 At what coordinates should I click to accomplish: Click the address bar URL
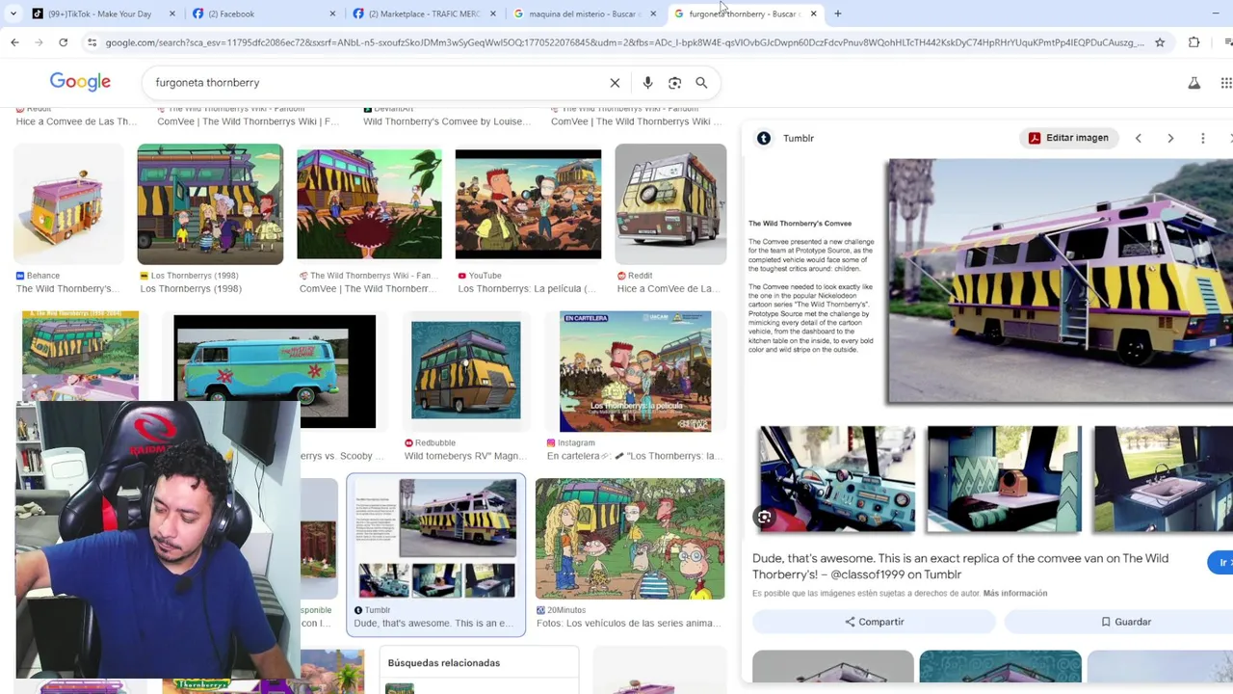tap(624, 42)
